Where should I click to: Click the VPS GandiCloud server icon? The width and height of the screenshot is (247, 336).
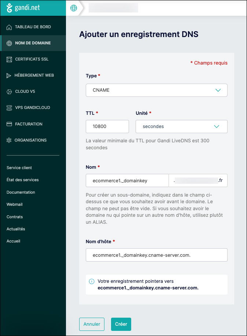(x=9, y=107)
